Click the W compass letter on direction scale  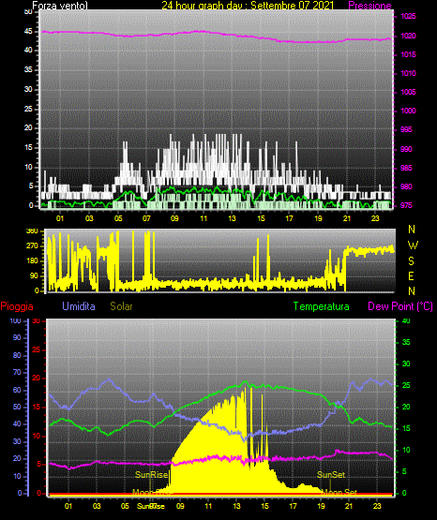point(413,245)
